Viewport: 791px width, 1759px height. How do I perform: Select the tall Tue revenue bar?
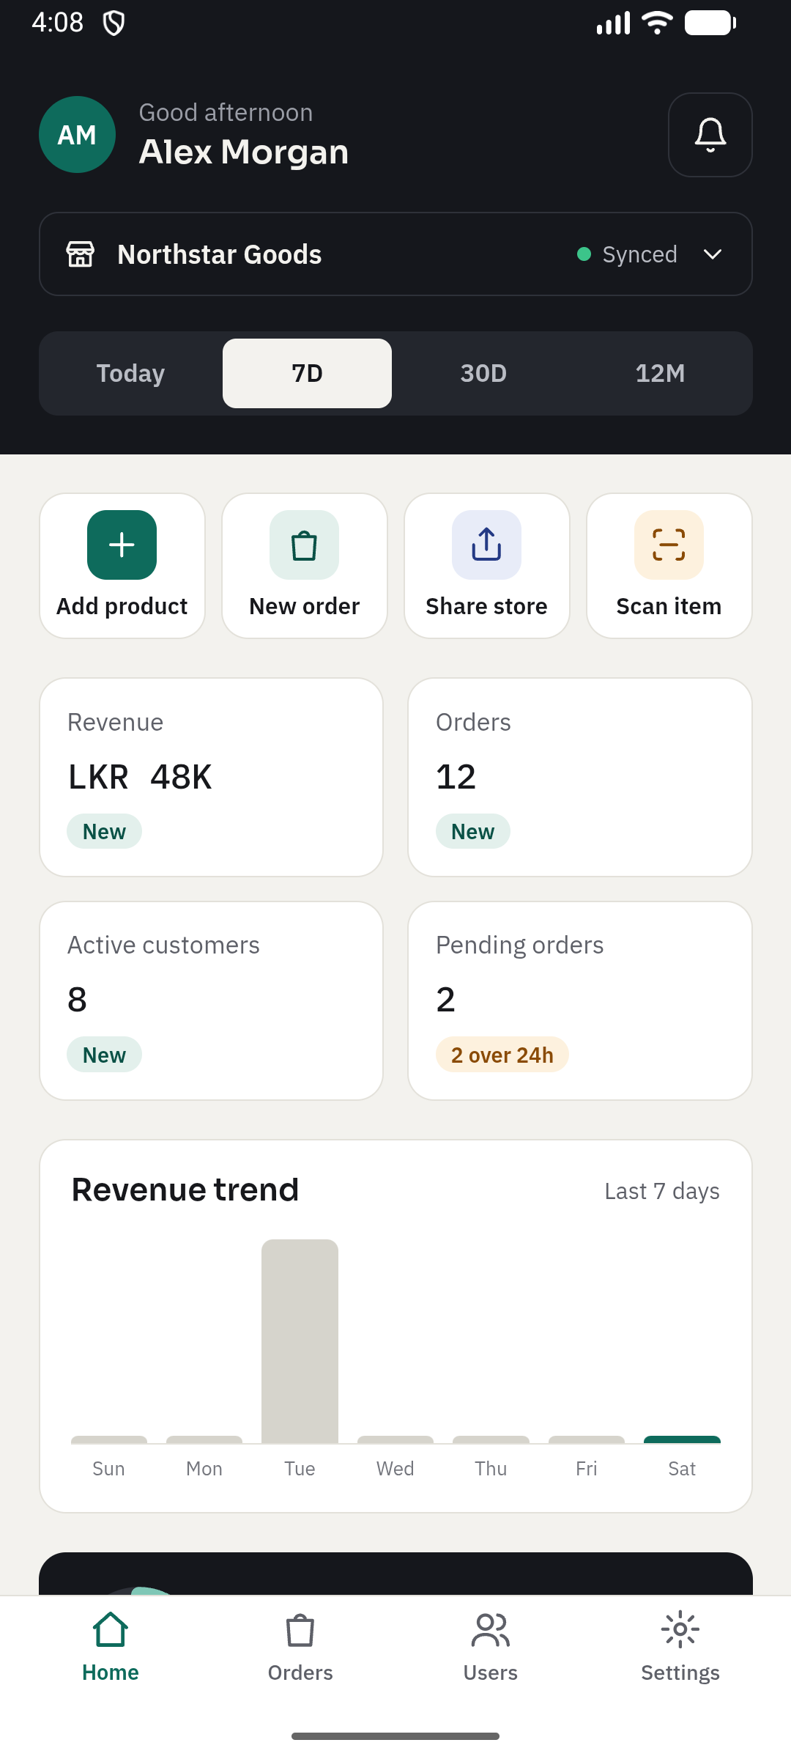(300, 1341)
